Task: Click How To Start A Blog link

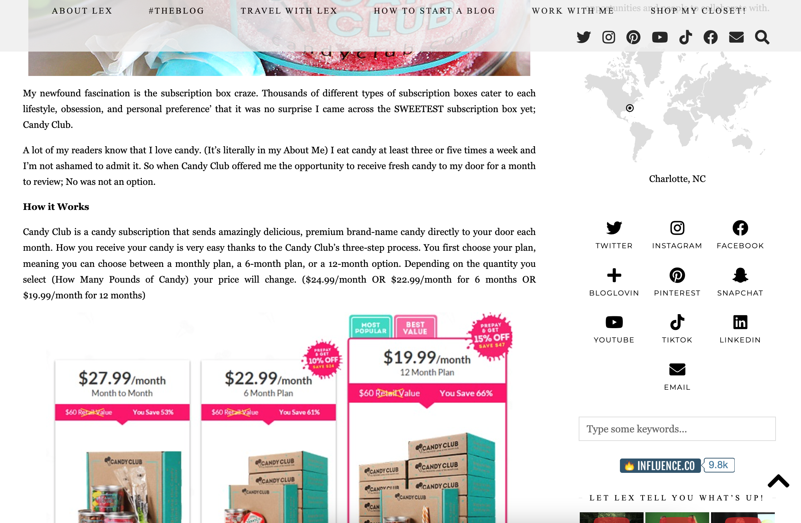Action: [435, 11]
